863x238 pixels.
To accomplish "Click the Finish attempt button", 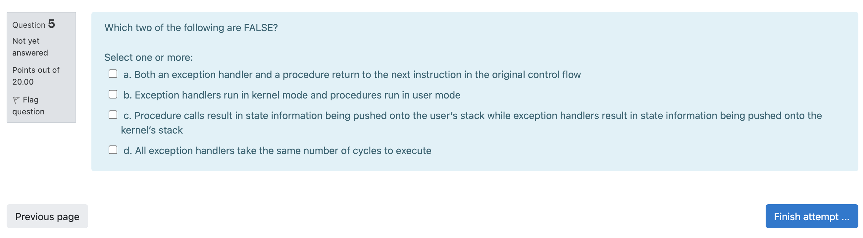I will 811,216.
